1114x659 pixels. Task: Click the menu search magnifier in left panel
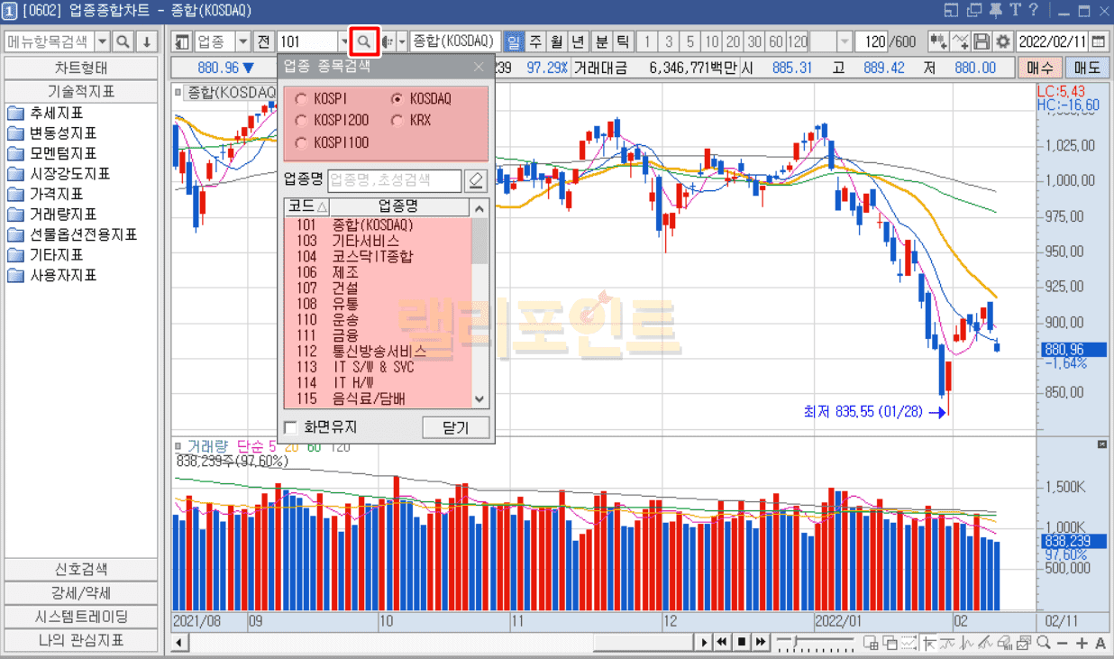coord(123,41)
